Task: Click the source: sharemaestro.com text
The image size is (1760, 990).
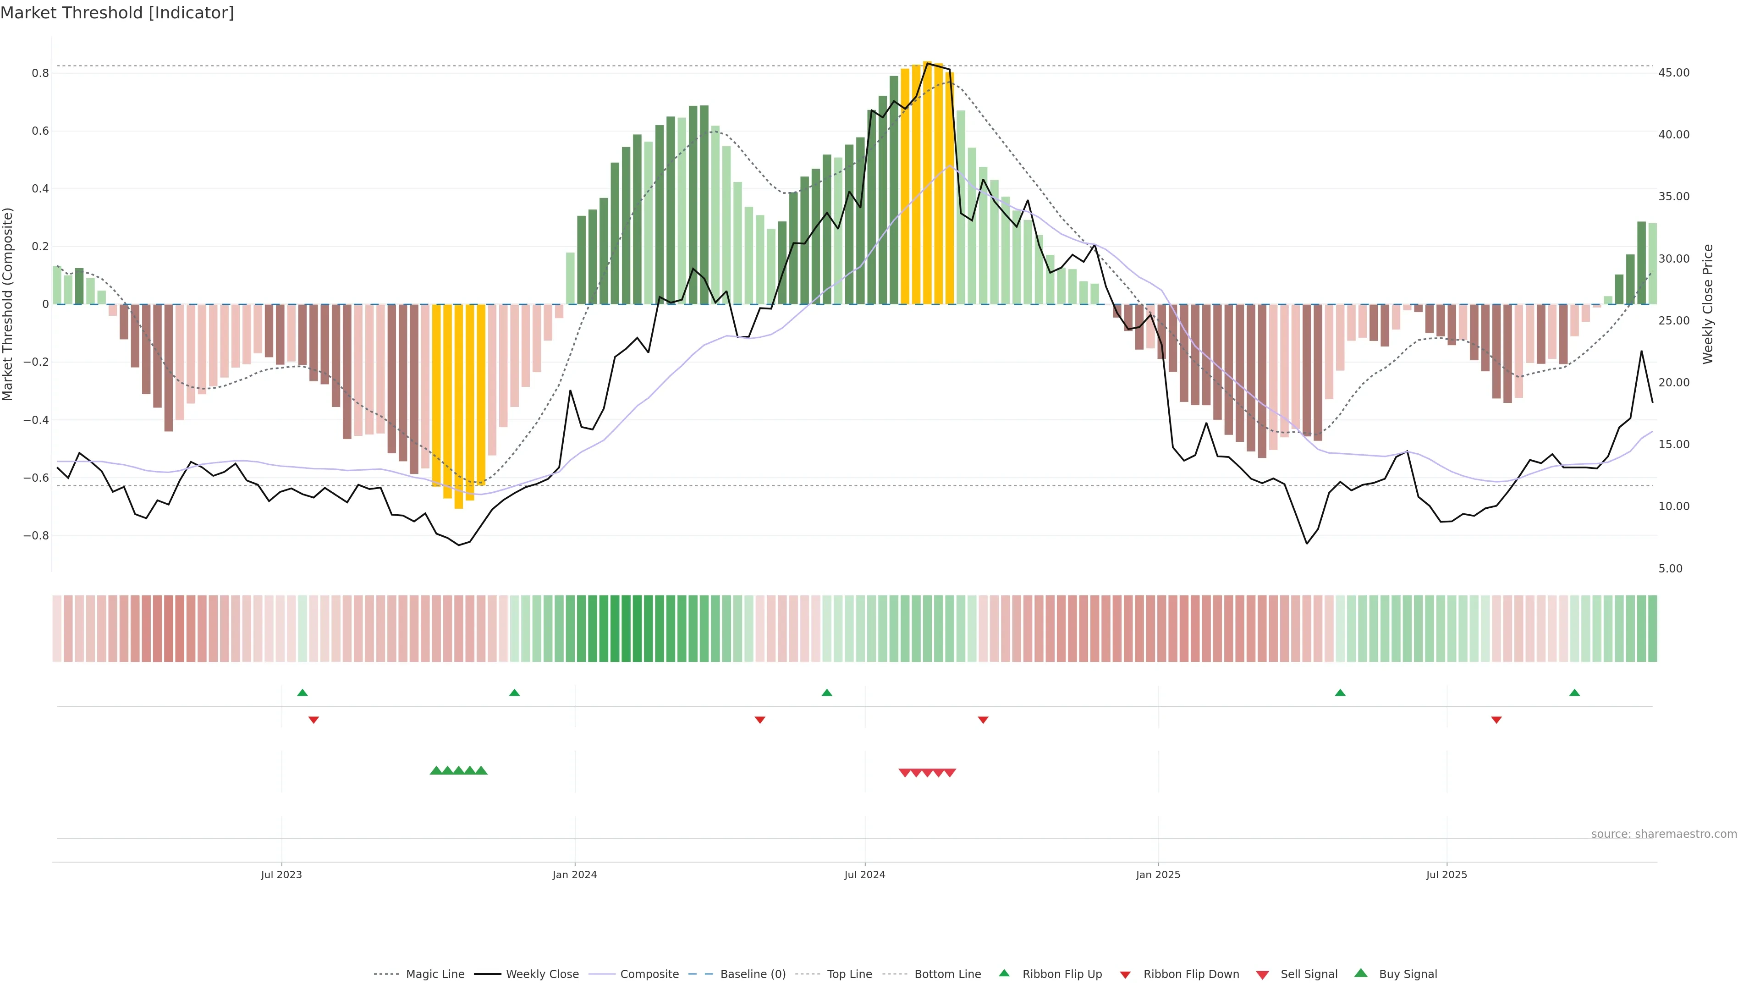Action: [1664, 834]
